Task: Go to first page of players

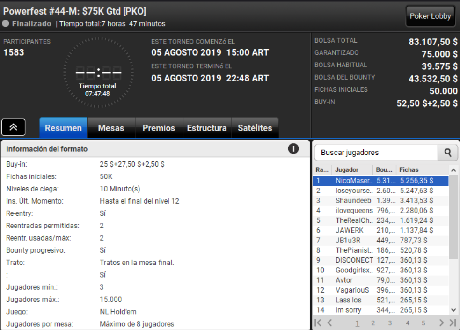Action: [x=318, y=323]
